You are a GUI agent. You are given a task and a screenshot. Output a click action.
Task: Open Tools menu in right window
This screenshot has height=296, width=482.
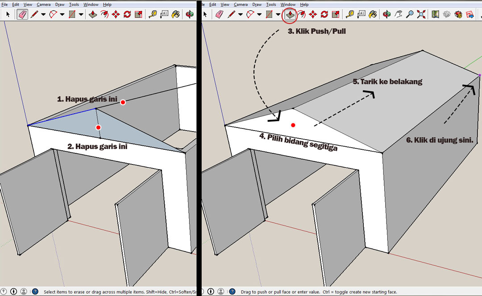point(271,4)
